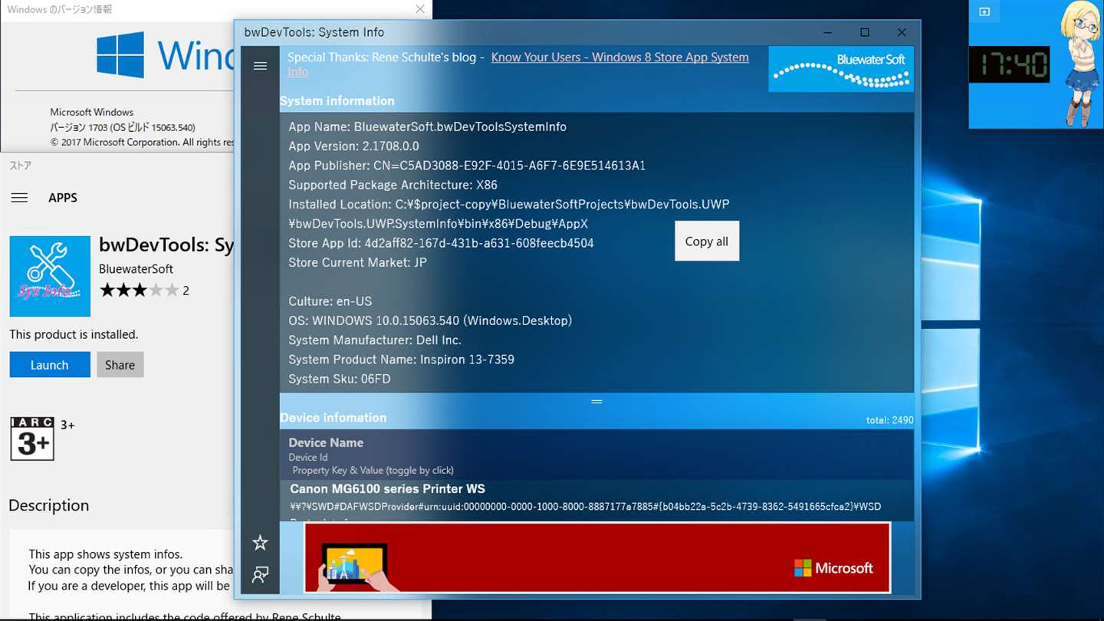Click the total: 2490 device count

point(889,420)
